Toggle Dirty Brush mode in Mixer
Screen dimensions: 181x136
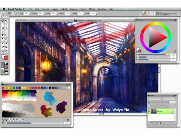[x=4, y=120]
